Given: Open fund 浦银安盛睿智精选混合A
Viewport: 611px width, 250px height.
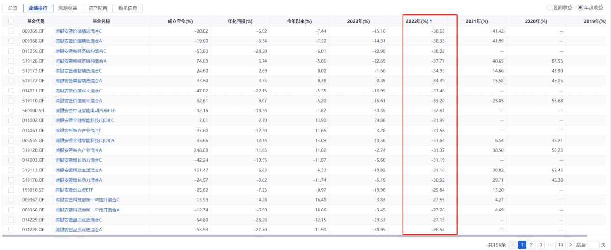Looking at the screenshot, I should 79,80.
